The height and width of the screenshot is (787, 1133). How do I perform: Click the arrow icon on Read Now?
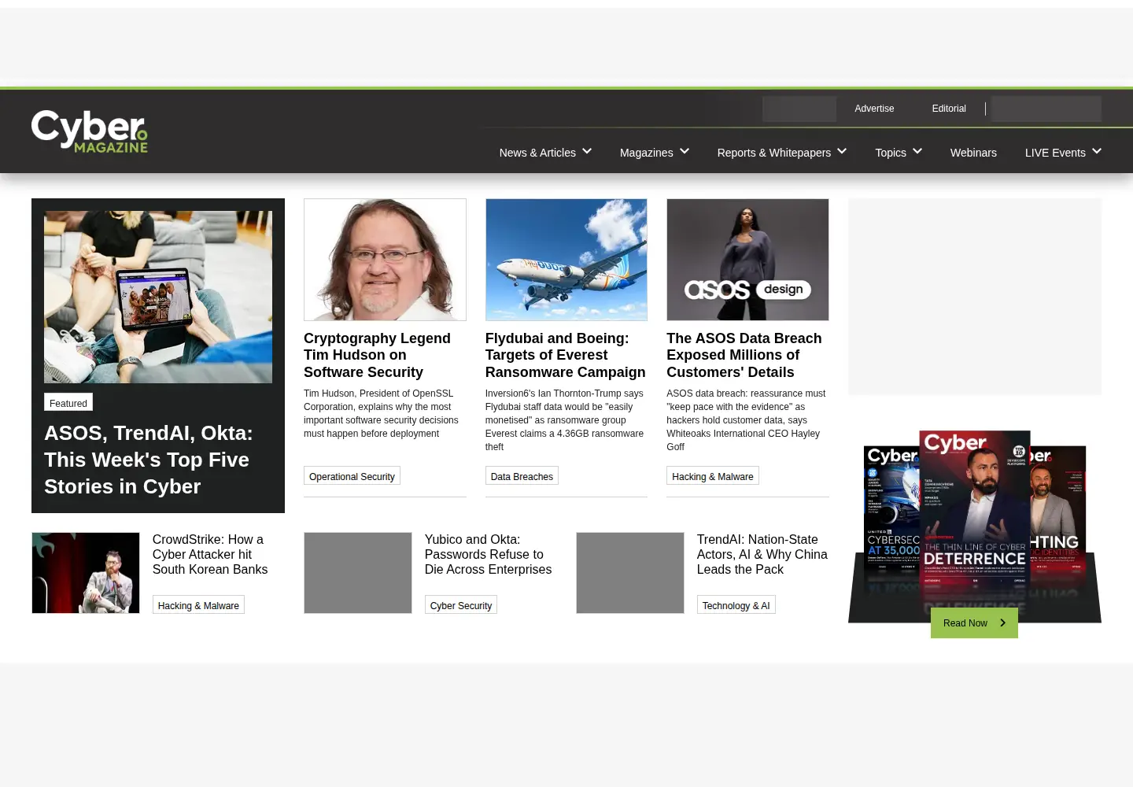(x=1002, y=623)
